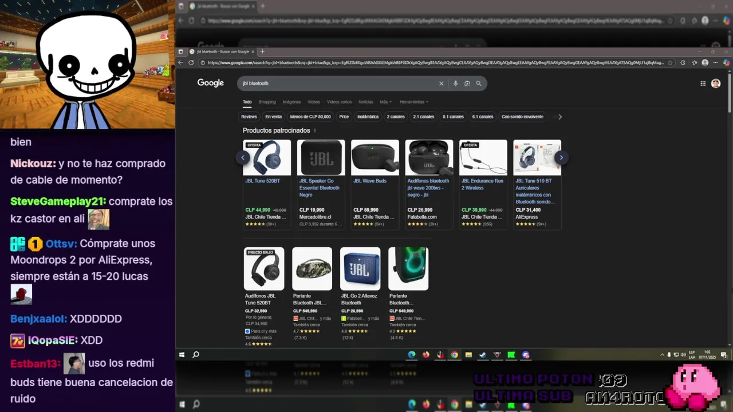Click the Google logo
Screen dimensions: 733x412
211,83
